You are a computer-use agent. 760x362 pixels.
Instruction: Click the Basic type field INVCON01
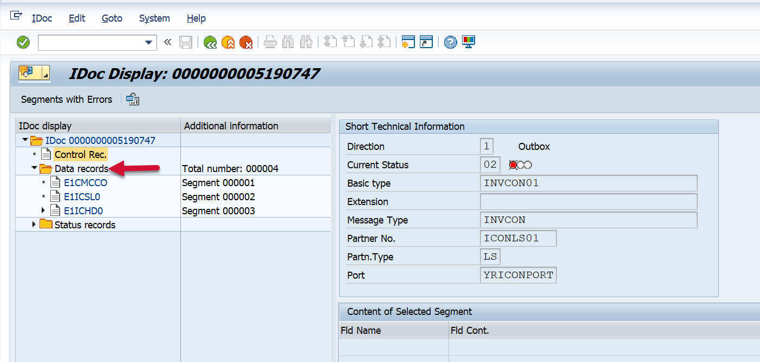(588, 183)
